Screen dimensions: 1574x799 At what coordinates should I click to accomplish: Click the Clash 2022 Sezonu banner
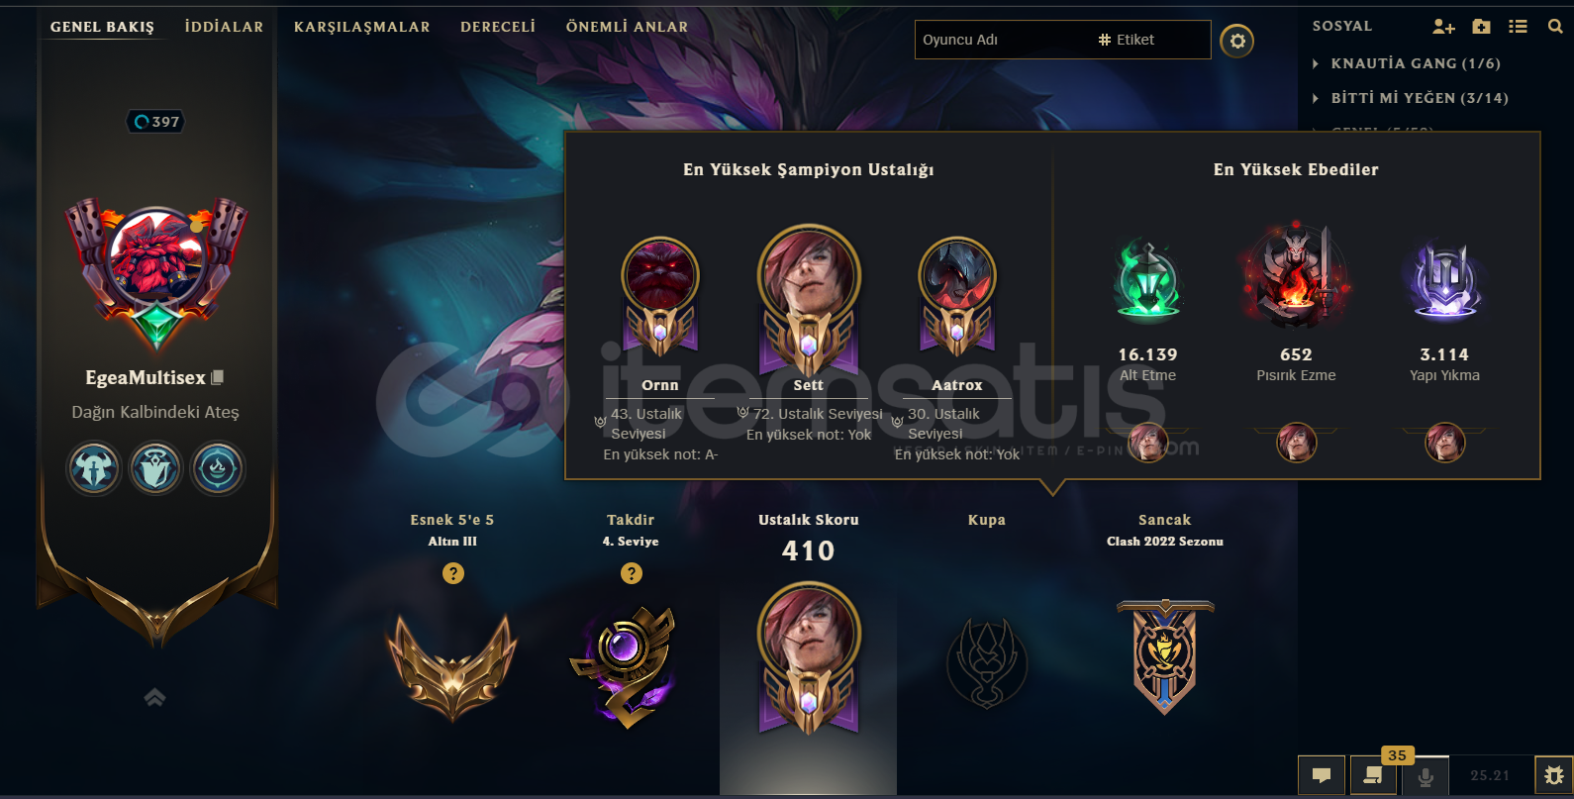[x=1165, y=657]
